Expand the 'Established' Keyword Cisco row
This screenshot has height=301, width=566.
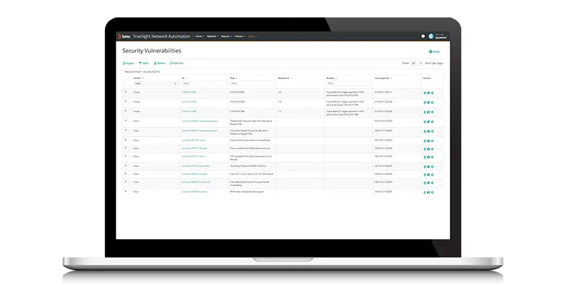125,120
